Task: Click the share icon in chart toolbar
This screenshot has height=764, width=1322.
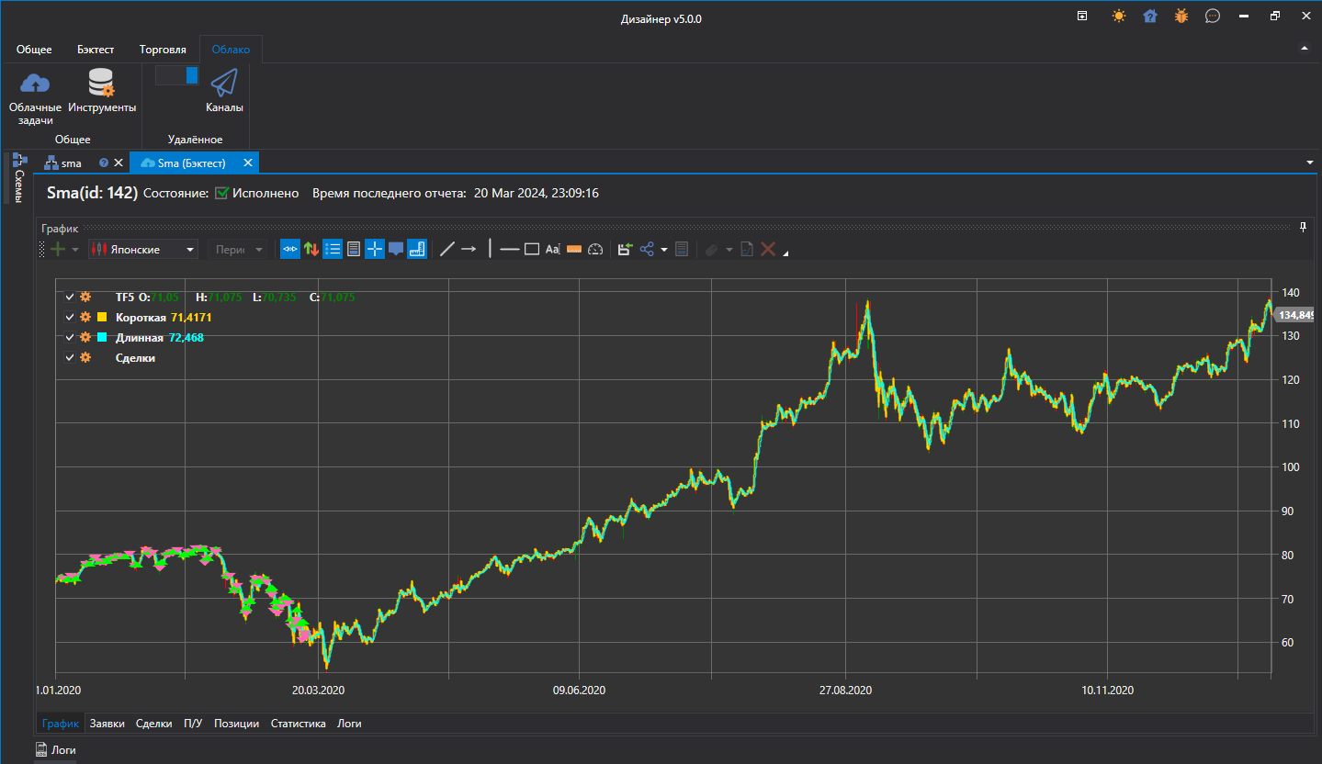Action: 648,249
